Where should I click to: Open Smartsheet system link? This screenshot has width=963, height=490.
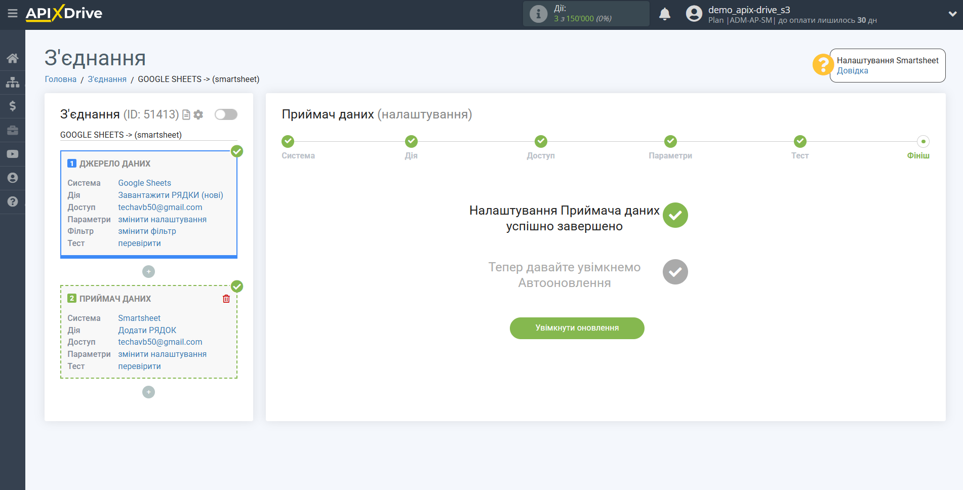coord(139,318)
